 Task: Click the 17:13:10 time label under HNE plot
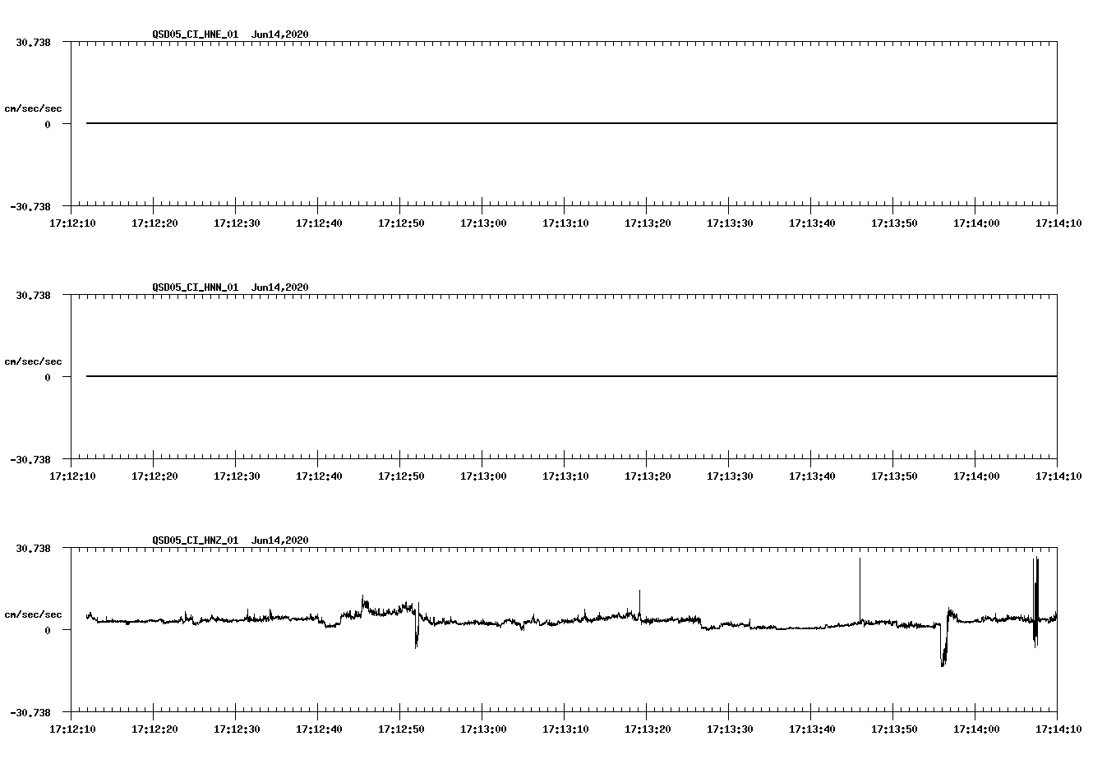click(565, 223)
